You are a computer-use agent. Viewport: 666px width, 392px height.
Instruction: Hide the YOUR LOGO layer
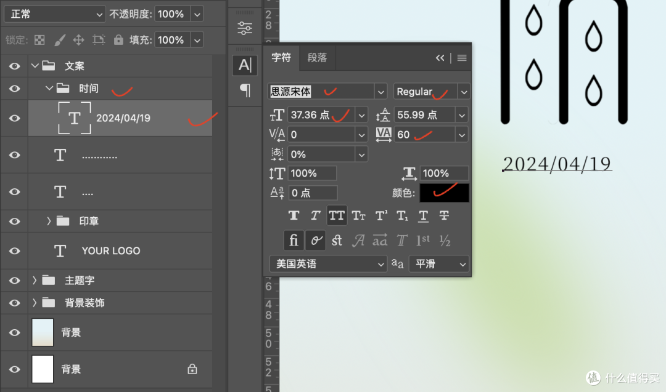point(14,251)
